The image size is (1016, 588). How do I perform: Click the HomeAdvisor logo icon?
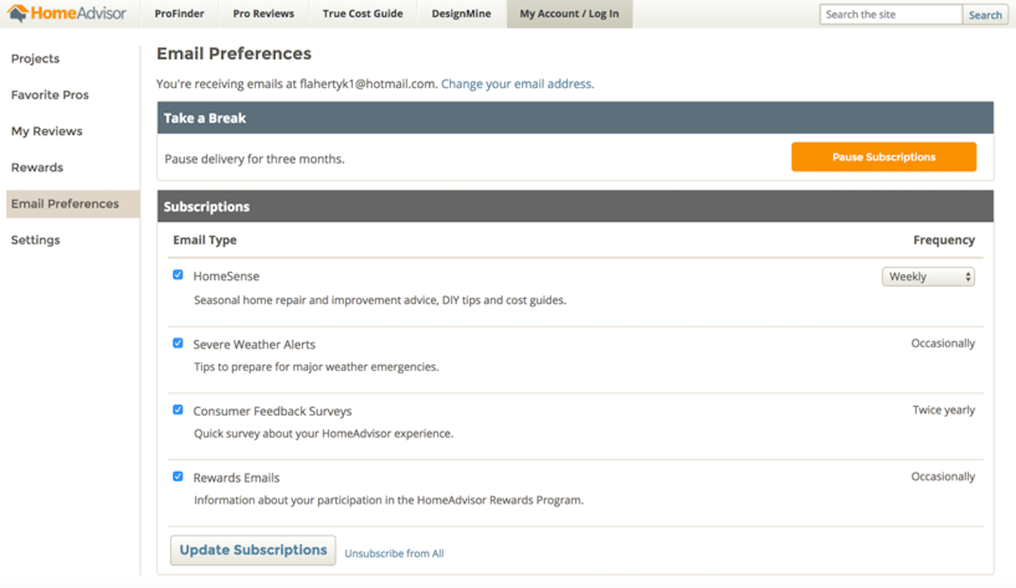pos(18,13)
